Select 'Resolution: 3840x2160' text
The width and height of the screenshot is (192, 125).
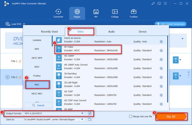click(106, 50)
